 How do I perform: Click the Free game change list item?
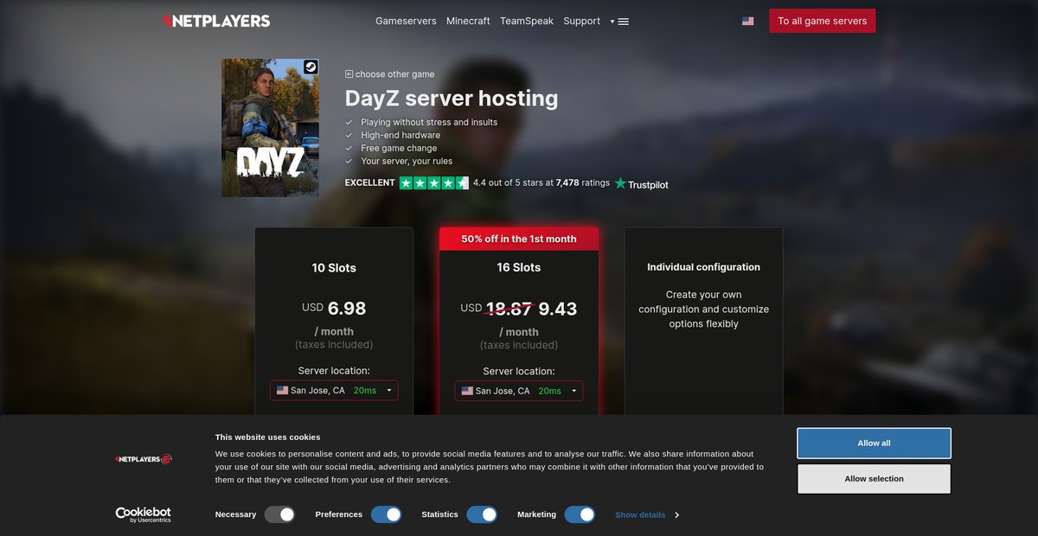point(399,148)
